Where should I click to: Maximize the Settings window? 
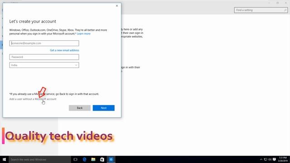point(277,3)
